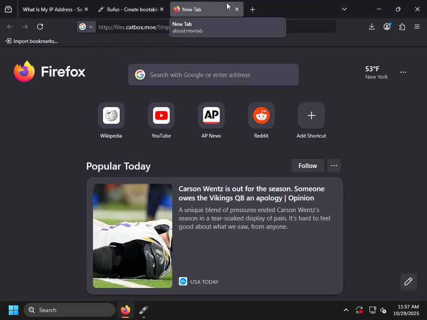Open the Rufus USB taskbar icon

click(x=143, y=310)
